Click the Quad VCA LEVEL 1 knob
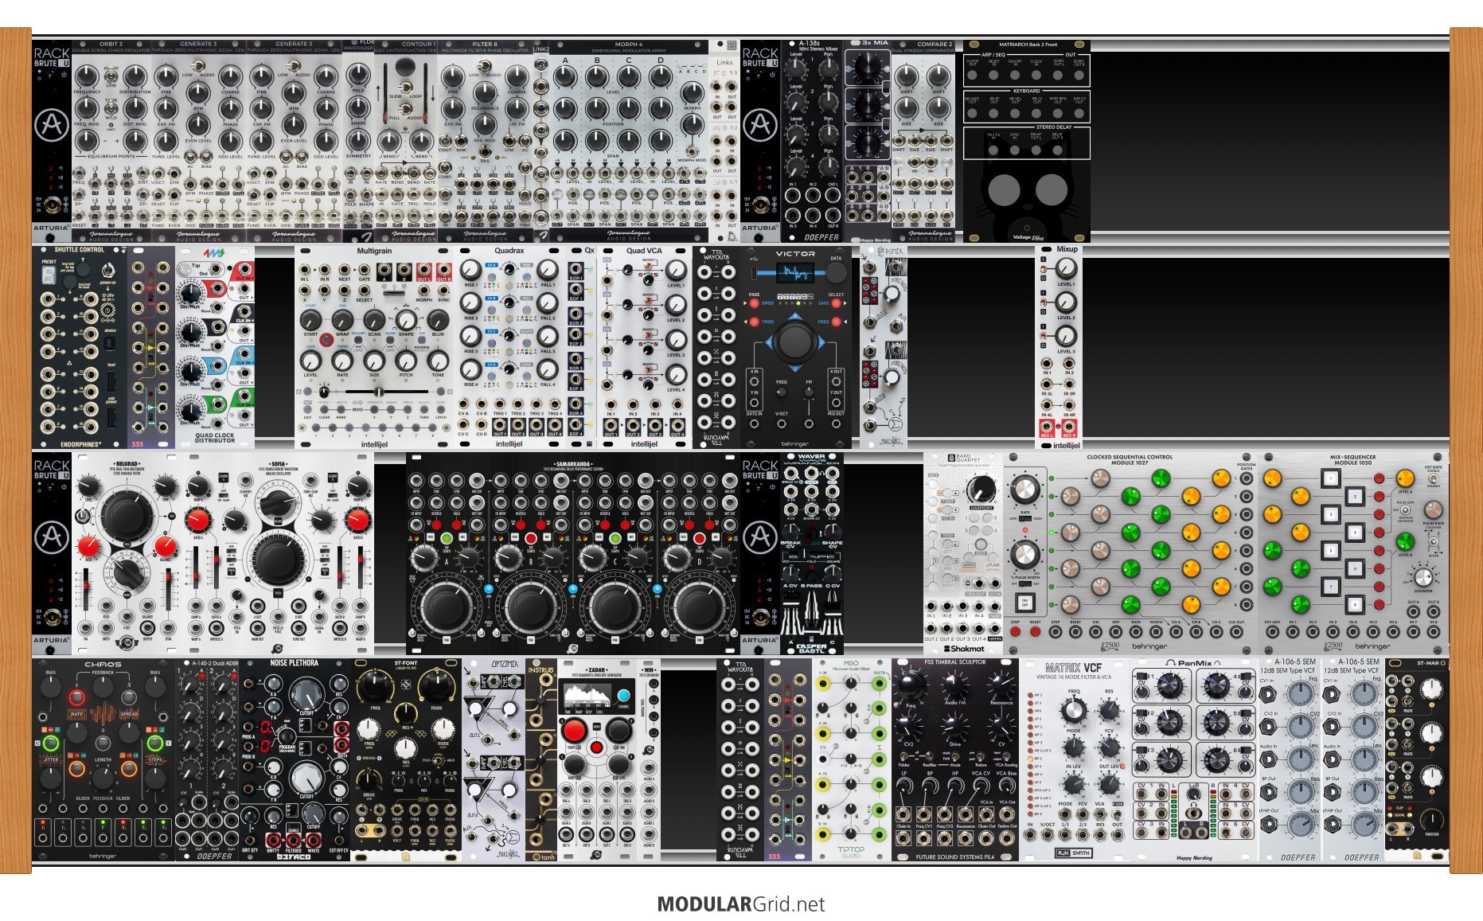Viewport: 1483px width, 921px height. click(x=676, y=270)
